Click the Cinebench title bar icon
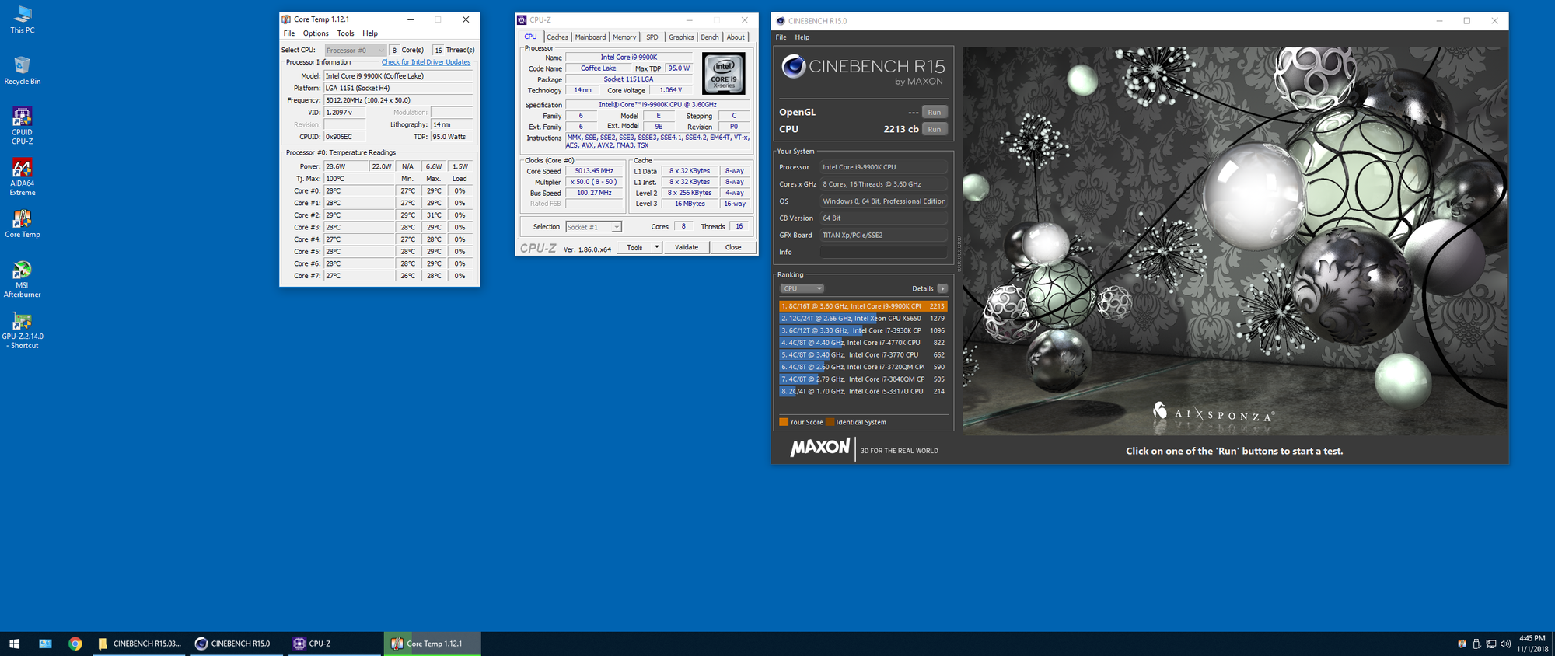This screenshot has width=1555, height=656. (x=781, y=21)
